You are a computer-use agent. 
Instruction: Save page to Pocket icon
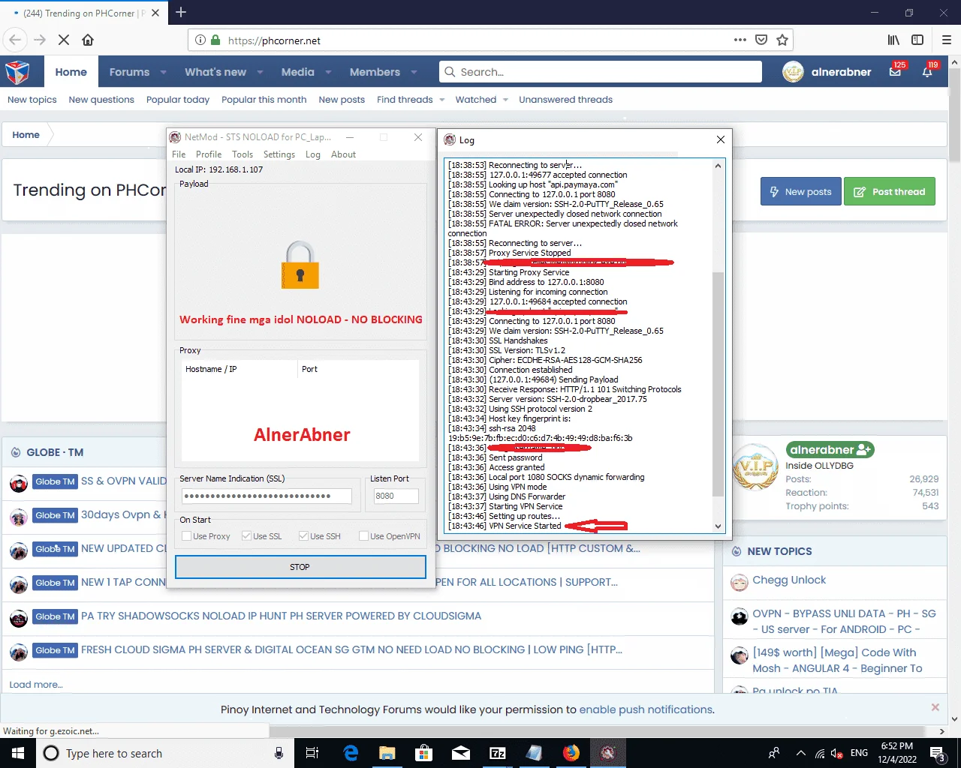761,40
